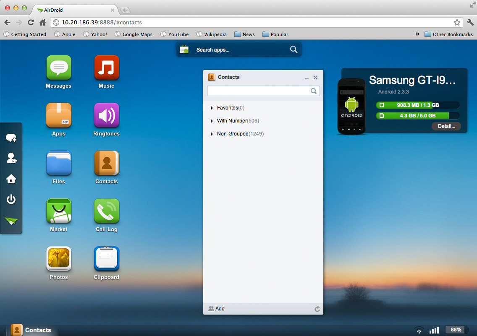The height and width of the screenshot is (336, 477).
Task: Open the Messages app icon
Action: [x=59, y=68]
